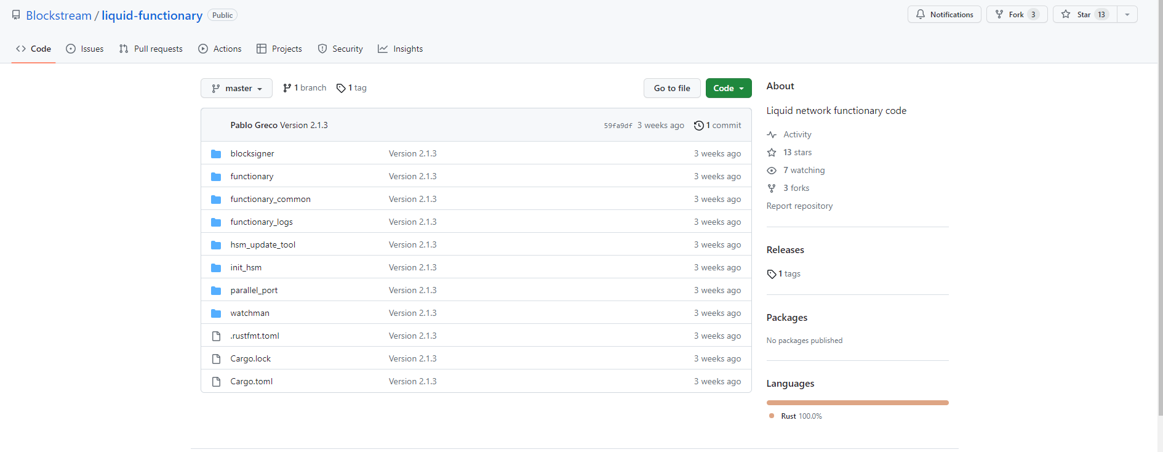Click the branch icon beside 1 branch
1163x452 pixels.
[x=287, y=88]
